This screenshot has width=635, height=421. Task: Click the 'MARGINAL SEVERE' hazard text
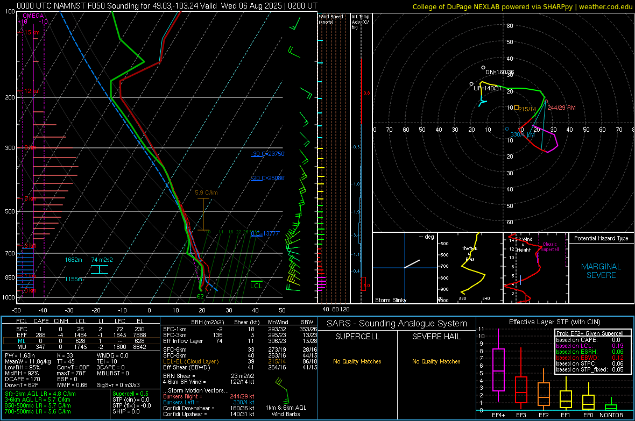601,271
